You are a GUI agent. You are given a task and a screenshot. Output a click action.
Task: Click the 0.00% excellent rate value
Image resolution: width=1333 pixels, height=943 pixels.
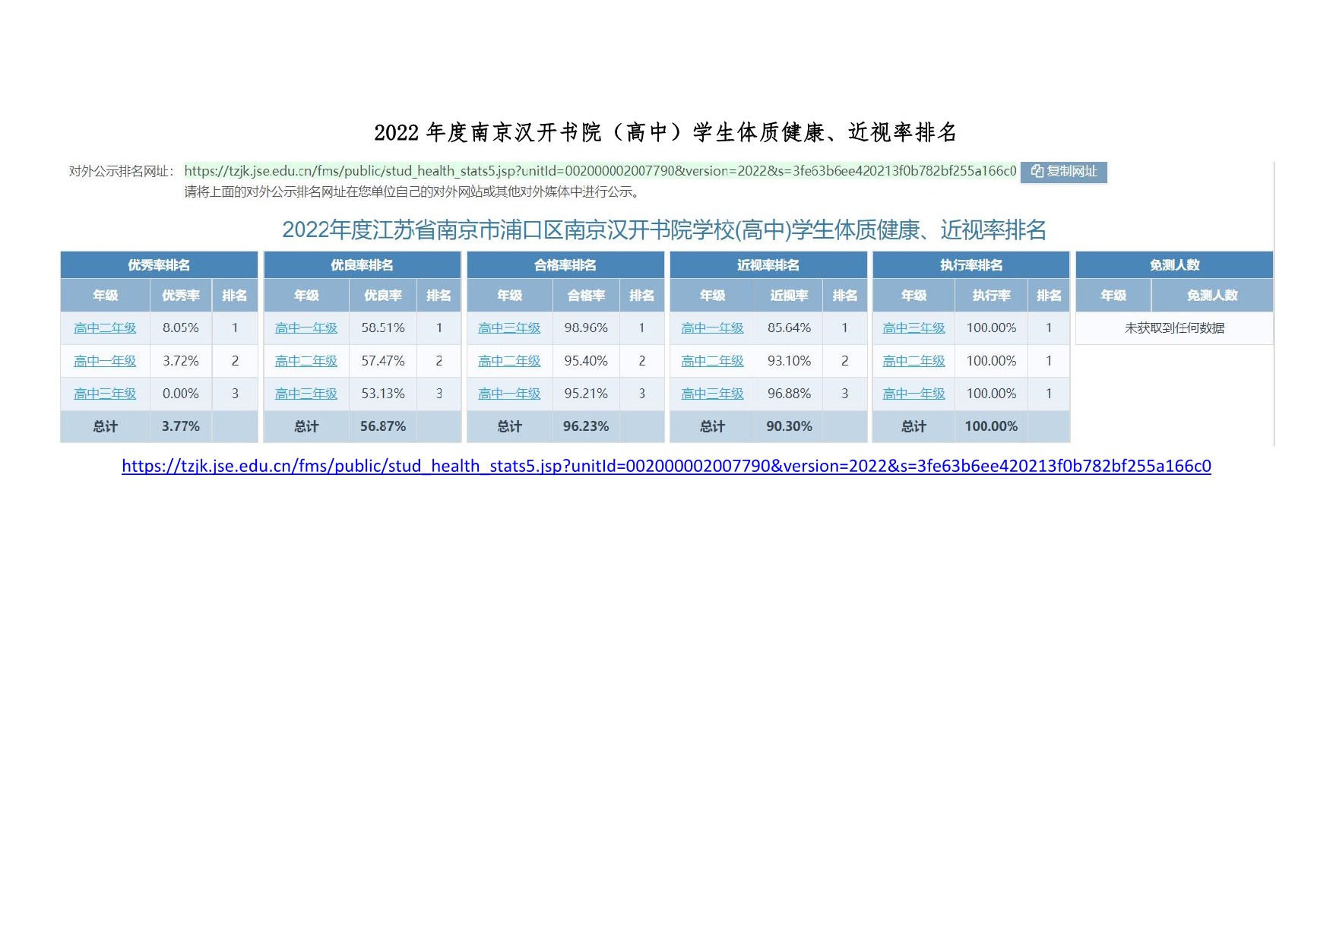181,394
